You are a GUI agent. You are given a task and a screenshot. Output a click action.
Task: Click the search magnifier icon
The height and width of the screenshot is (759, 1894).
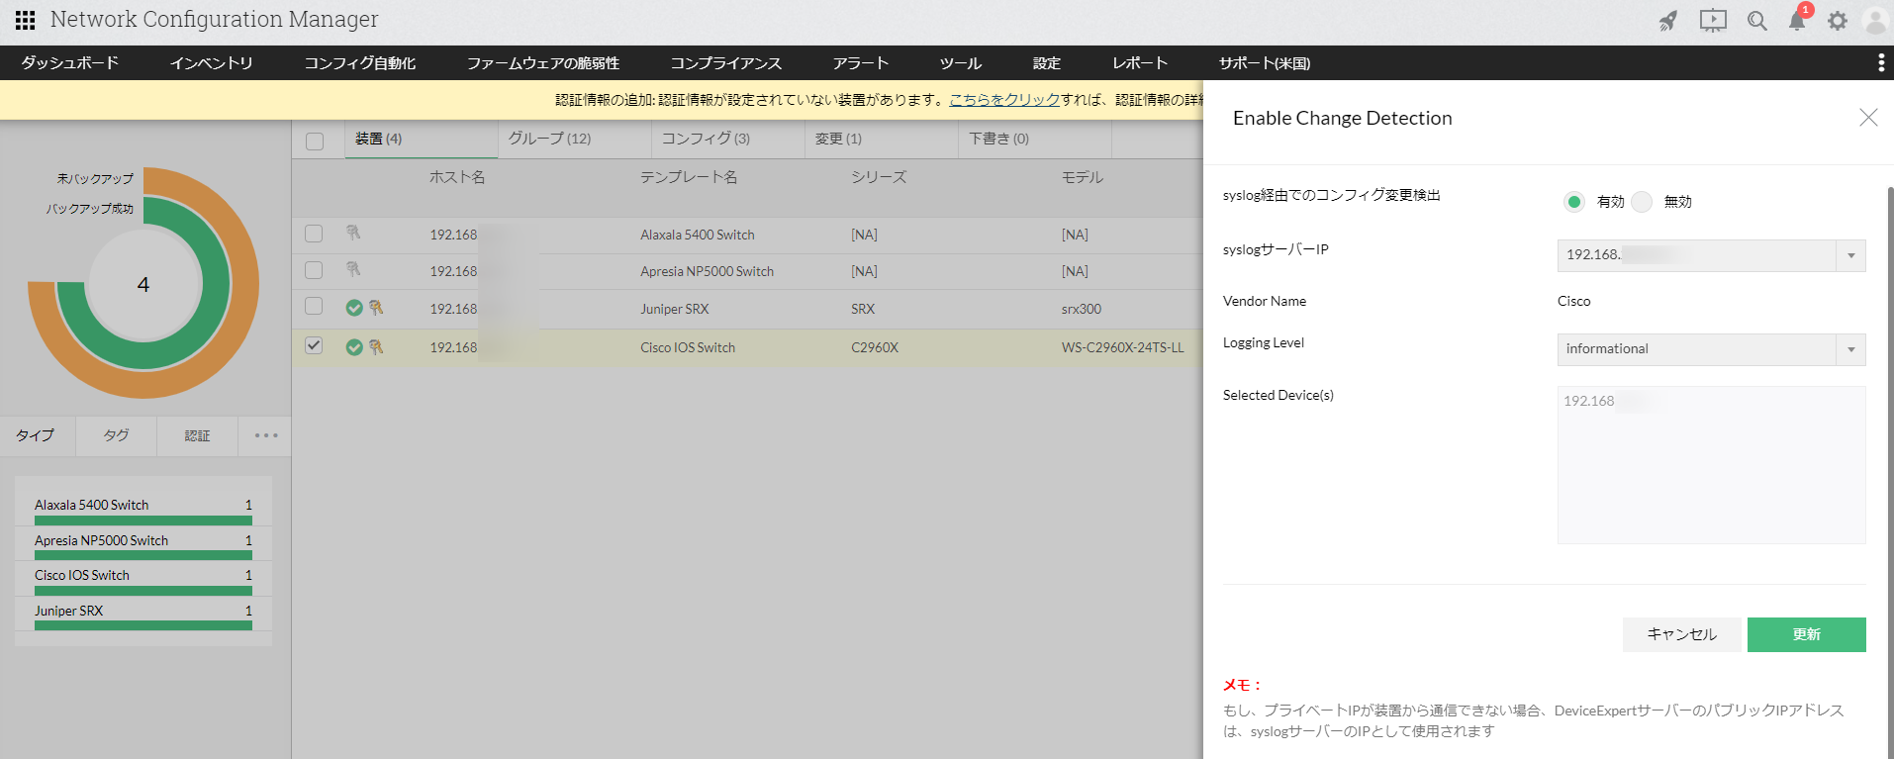1756,21
